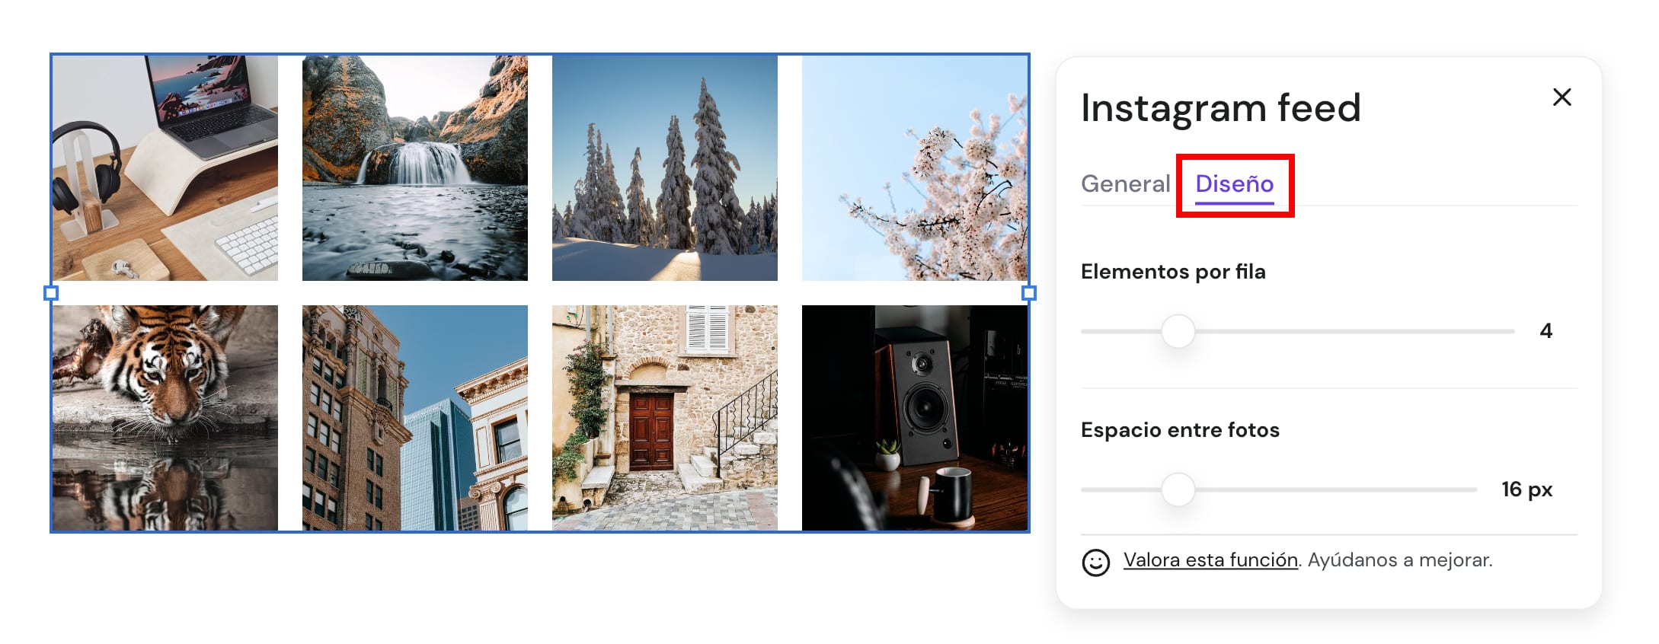Click the Instagram feed panel title
The image size is (1659, 644).
(x=1220, y=107)
